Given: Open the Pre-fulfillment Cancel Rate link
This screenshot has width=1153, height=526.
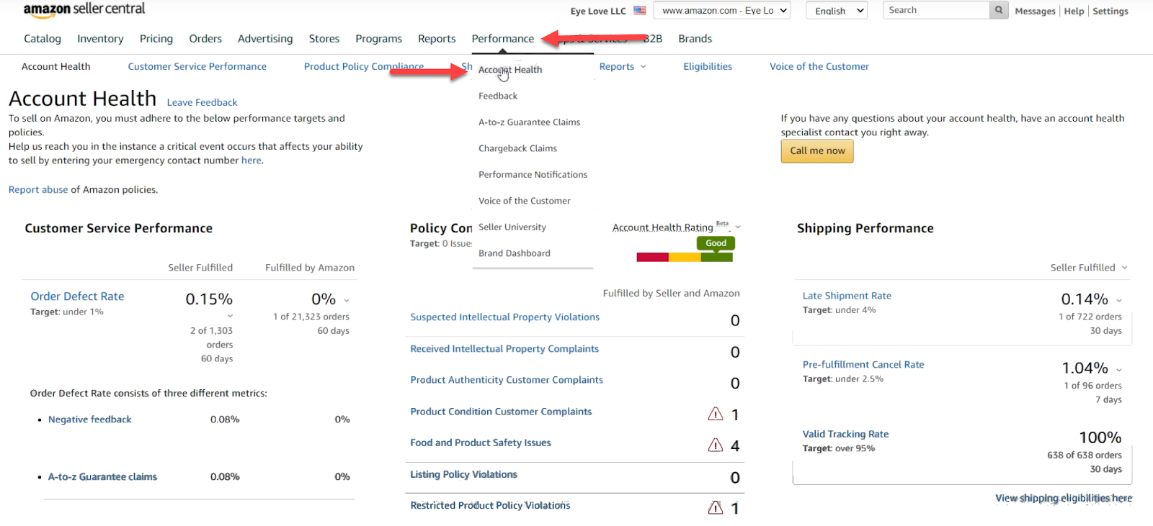Looking at the screenshot, I should click(x=863, y=365).
